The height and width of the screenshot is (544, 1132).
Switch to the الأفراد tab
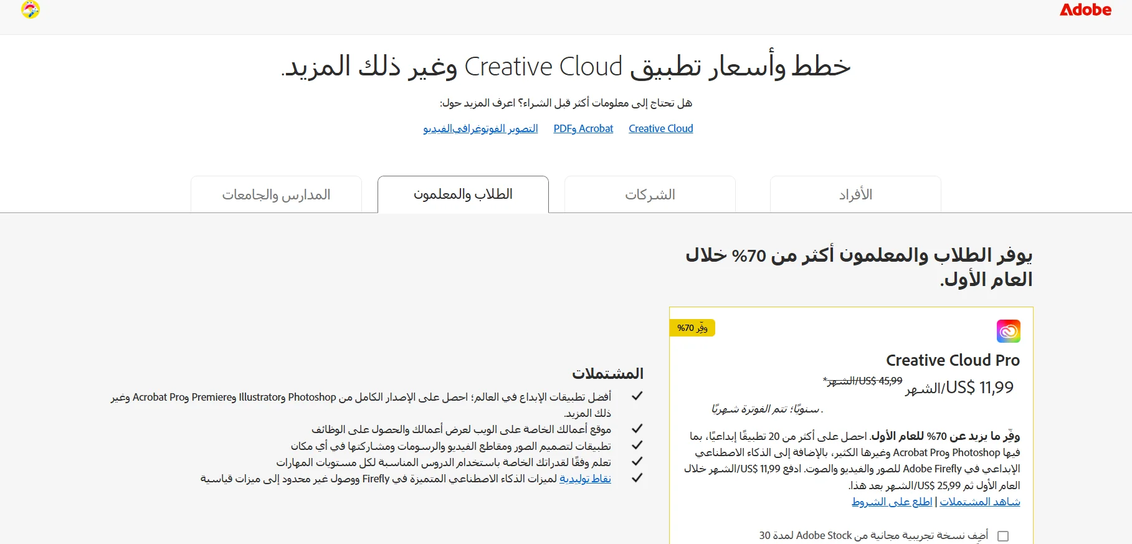(x=855, y=194)
